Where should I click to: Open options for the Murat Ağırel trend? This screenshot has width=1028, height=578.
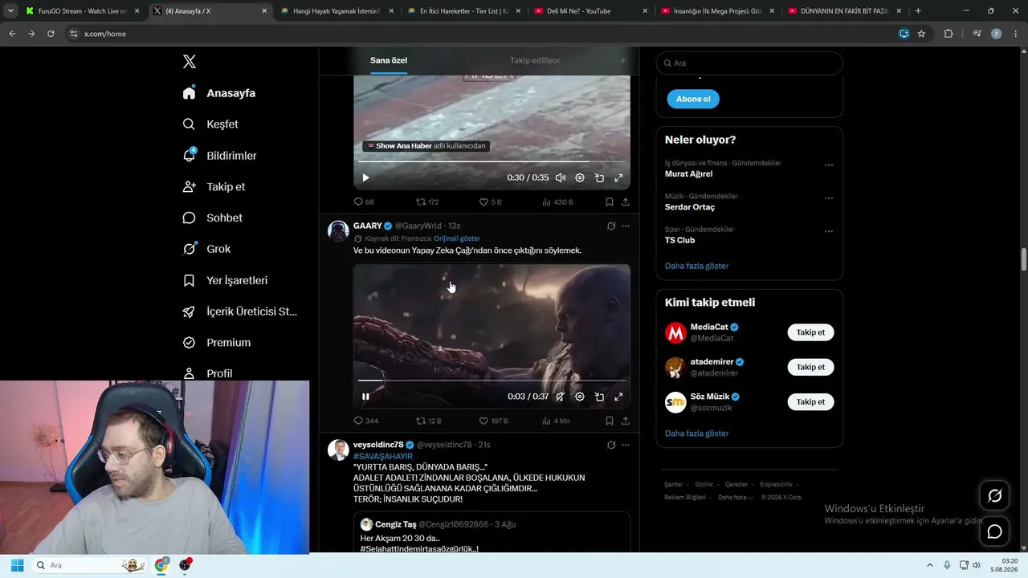[829, 165]
